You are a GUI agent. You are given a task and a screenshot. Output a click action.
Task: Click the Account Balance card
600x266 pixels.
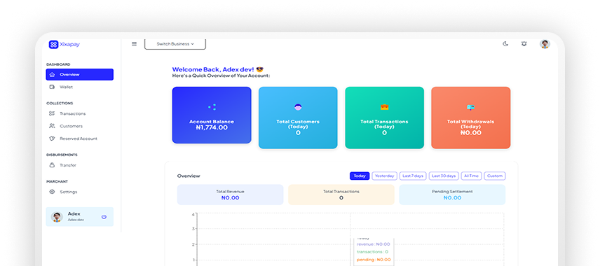click(212, 115)
